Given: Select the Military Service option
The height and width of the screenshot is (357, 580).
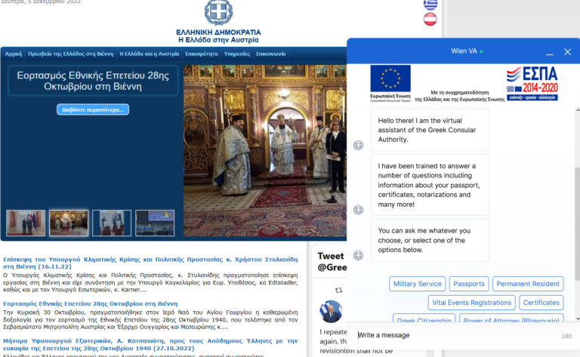Looking at the screenshot, I should (x=417, y=284).
